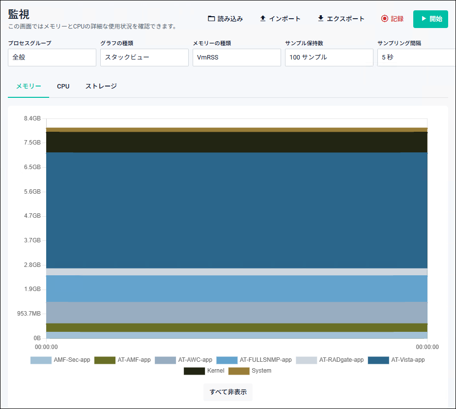Click the download icon beside エクスポート
This screenshot has height=409, width=456.
point(321,19)
